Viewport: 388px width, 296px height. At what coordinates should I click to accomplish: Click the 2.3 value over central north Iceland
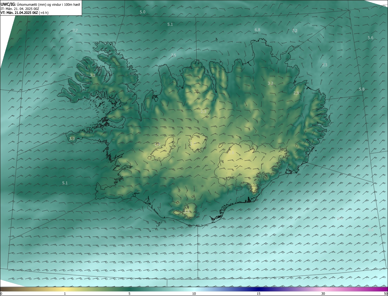203,111
